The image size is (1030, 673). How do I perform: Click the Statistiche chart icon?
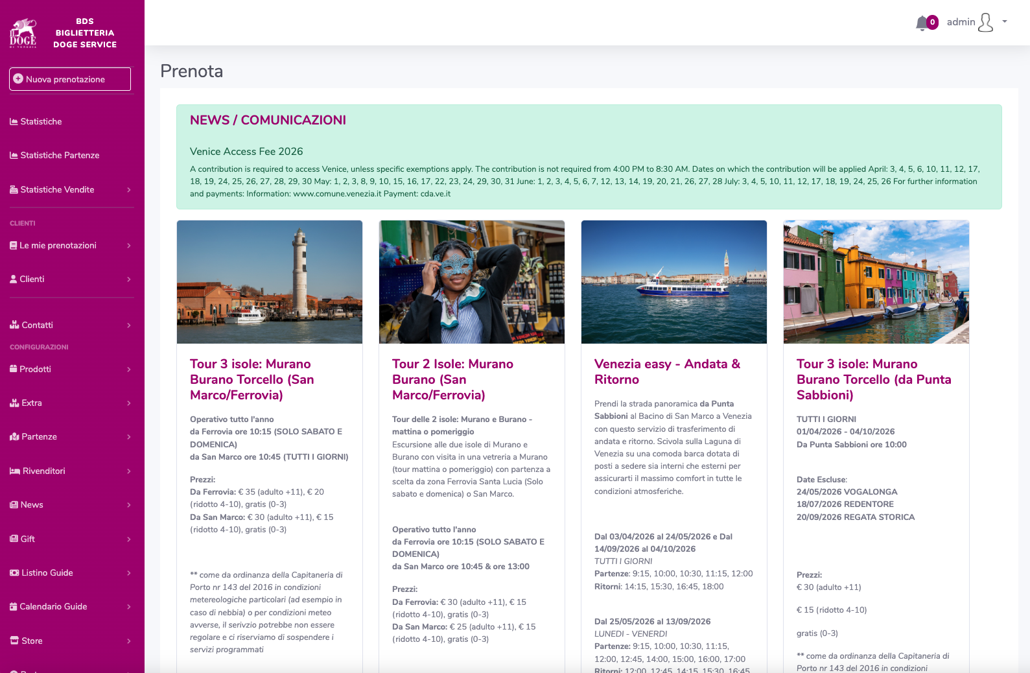pyautogui.click(x=14, y=121)
